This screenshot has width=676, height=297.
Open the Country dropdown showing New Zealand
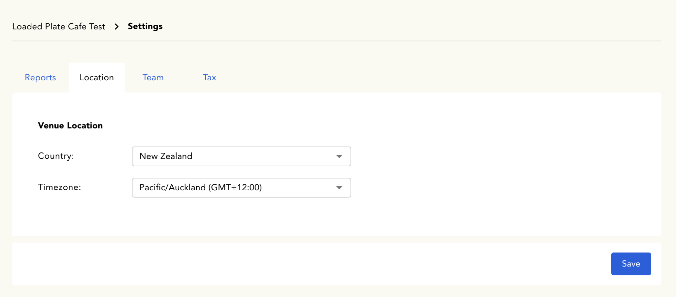(241, 156)
